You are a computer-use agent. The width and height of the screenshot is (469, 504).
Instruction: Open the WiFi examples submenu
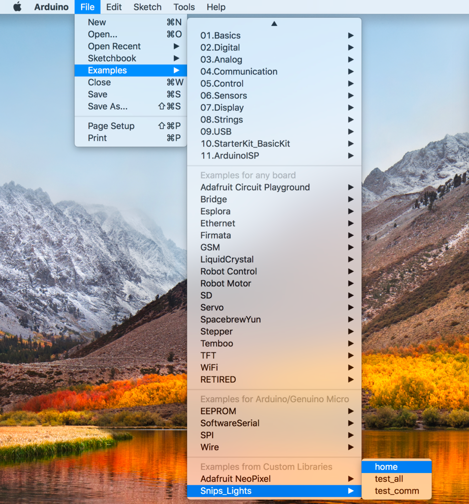coord(274,367)
